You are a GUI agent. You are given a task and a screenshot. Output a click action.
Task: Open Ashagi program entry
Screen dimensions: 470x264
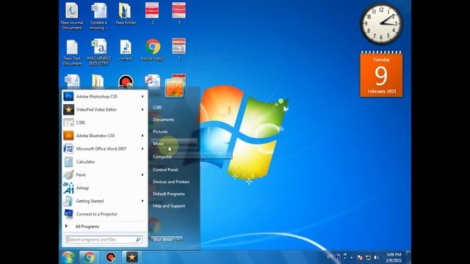pos(104,188)
